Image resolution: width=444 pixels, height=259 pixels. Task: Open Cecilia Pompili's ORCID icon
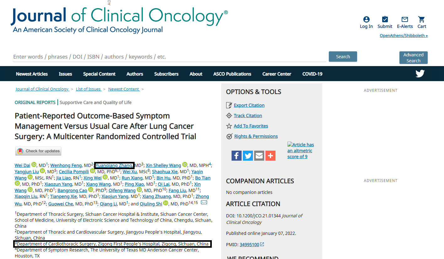93,171
